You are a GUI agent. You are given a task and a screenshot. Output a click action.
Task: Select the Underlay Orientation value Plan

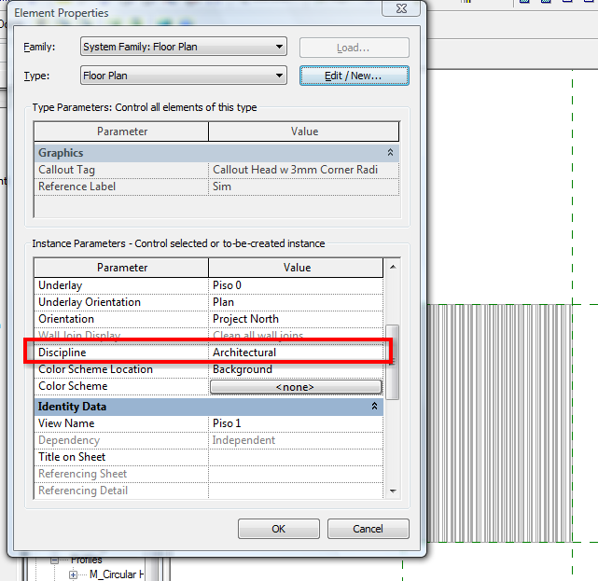click(x=296, y=302)
